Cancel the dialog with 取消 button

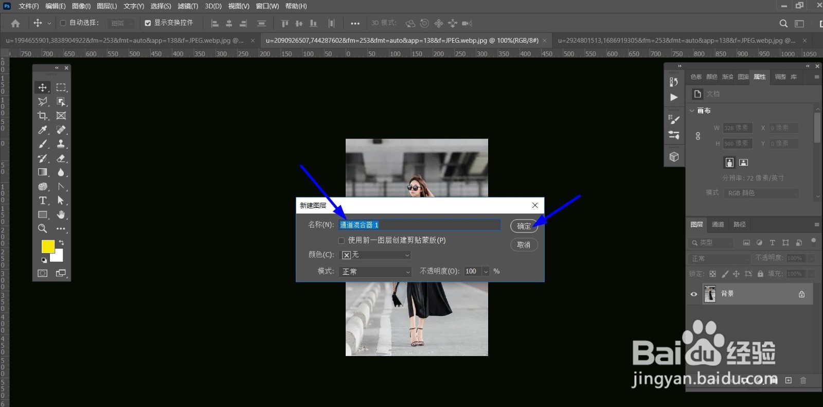pyautogui.click(x=524, y=245)
